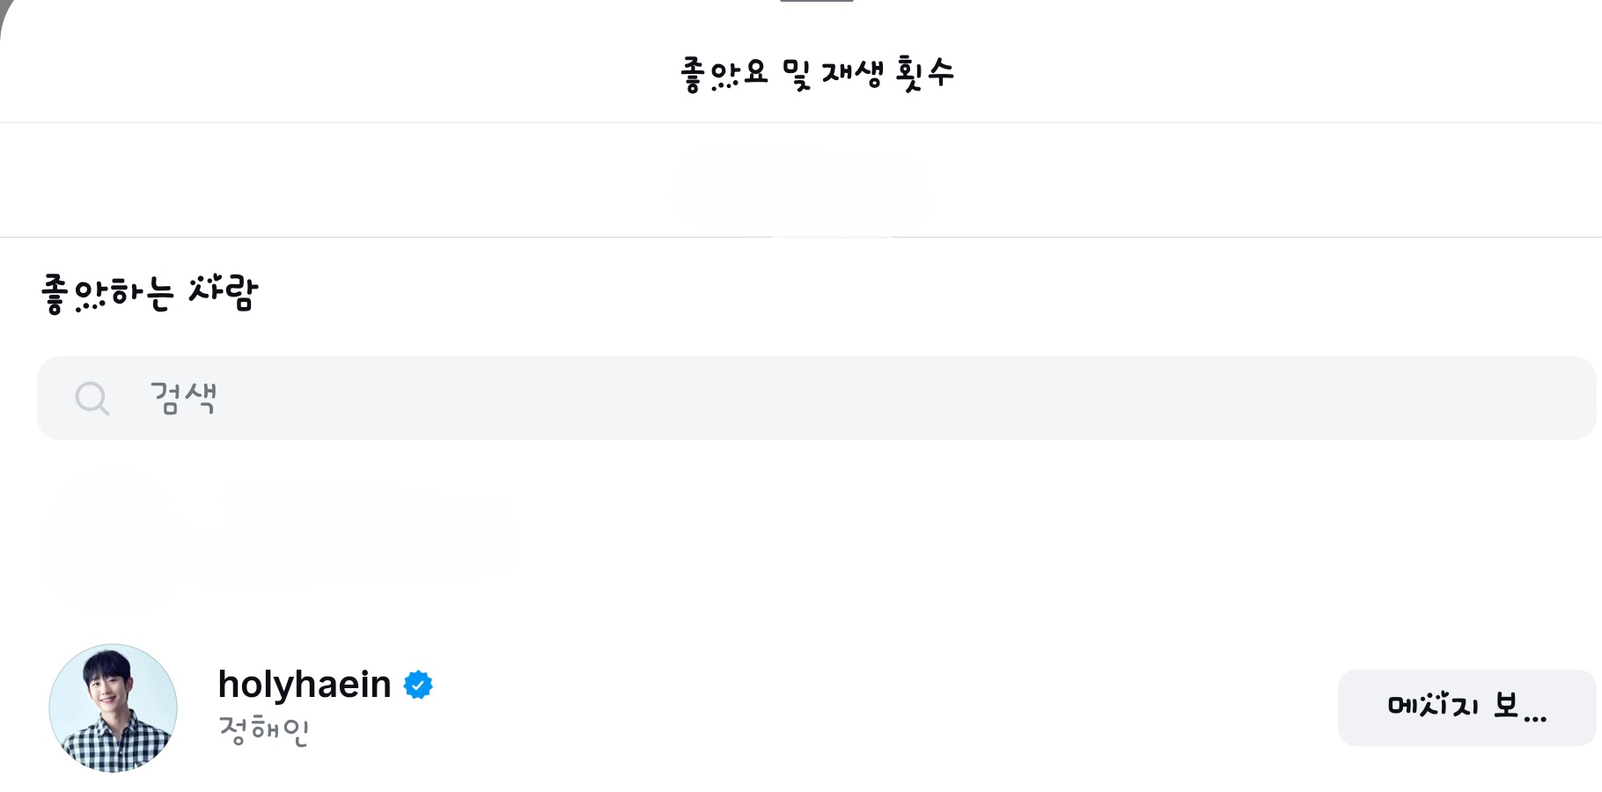Open the holyhaein username link
Image resolution: width=1602 pixels, height=792 pixels.
pos(305,685)
